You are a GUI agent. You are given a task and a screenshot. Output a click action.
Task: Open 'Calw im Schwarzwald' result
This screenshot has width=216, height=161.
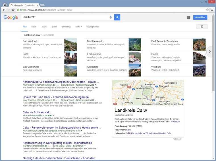[x=36, y=112]
